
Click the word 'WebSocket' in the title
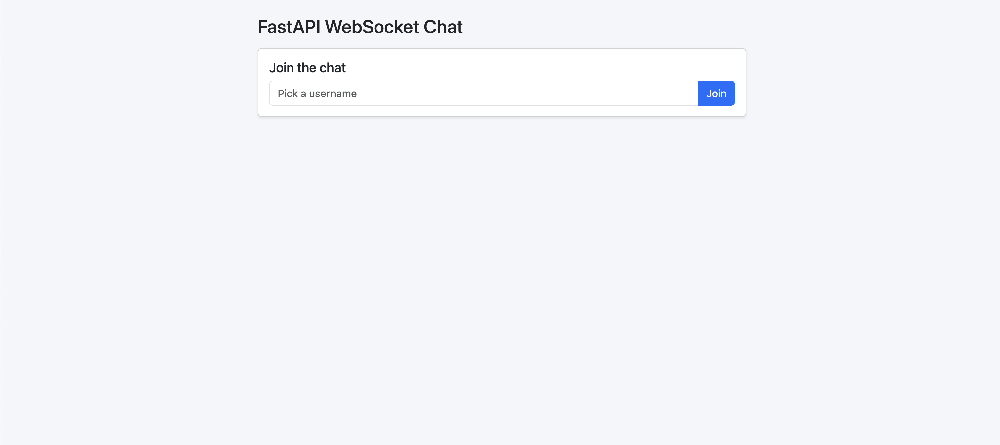point(372,27)
